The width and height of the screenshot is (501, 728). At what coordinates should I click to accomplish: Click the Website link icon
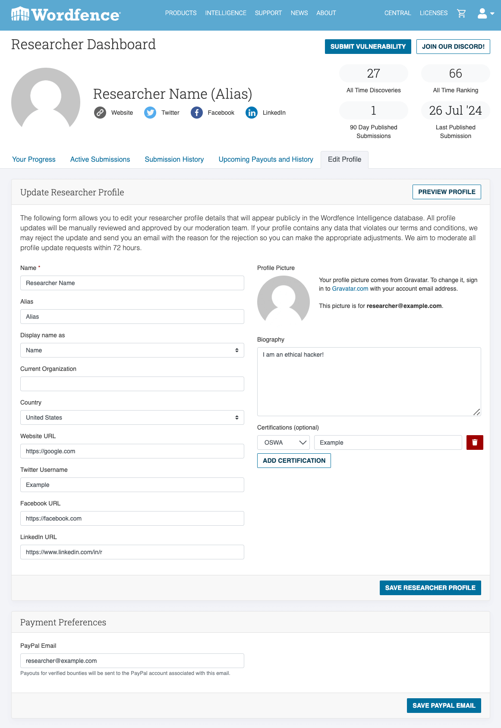[100, 113]
